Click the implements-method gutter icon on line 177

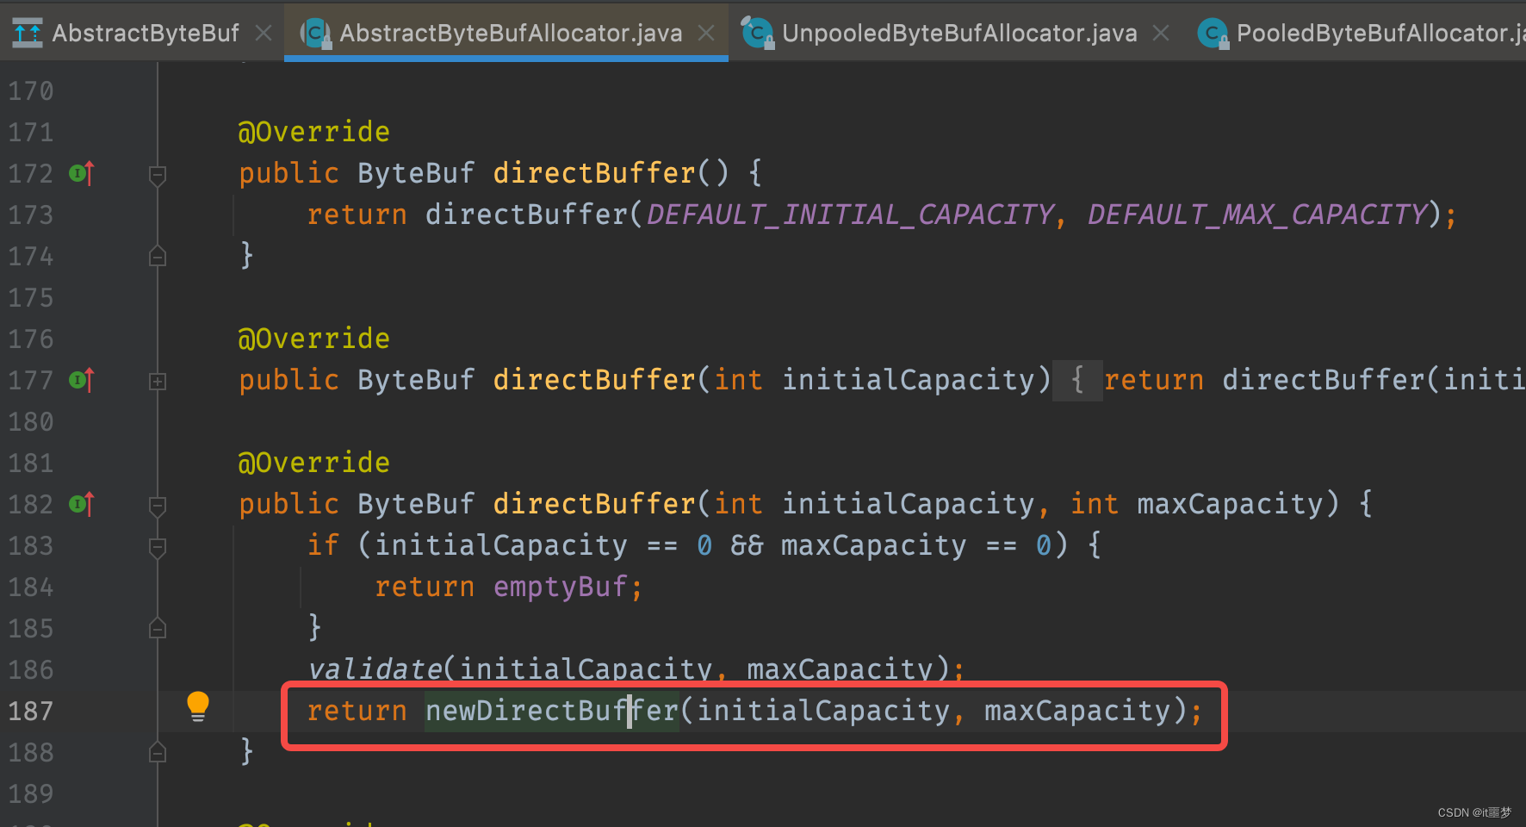[81, 380]
